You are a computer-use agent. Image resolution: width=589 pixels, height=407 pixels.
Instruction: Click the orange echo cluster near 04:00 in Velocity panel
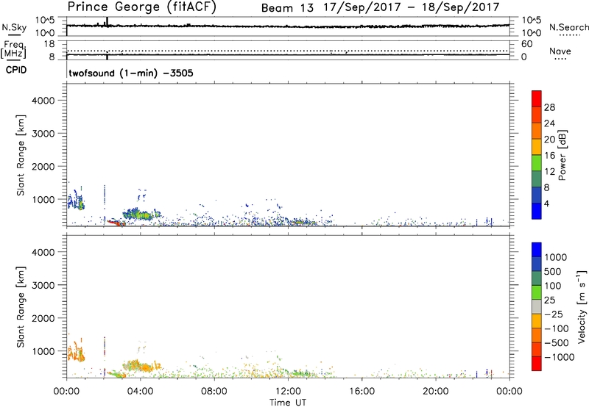pos(142,366)
